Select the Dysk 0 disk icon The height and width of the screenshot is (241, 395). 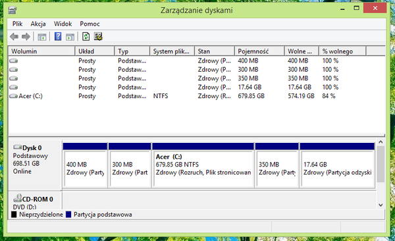17,147
